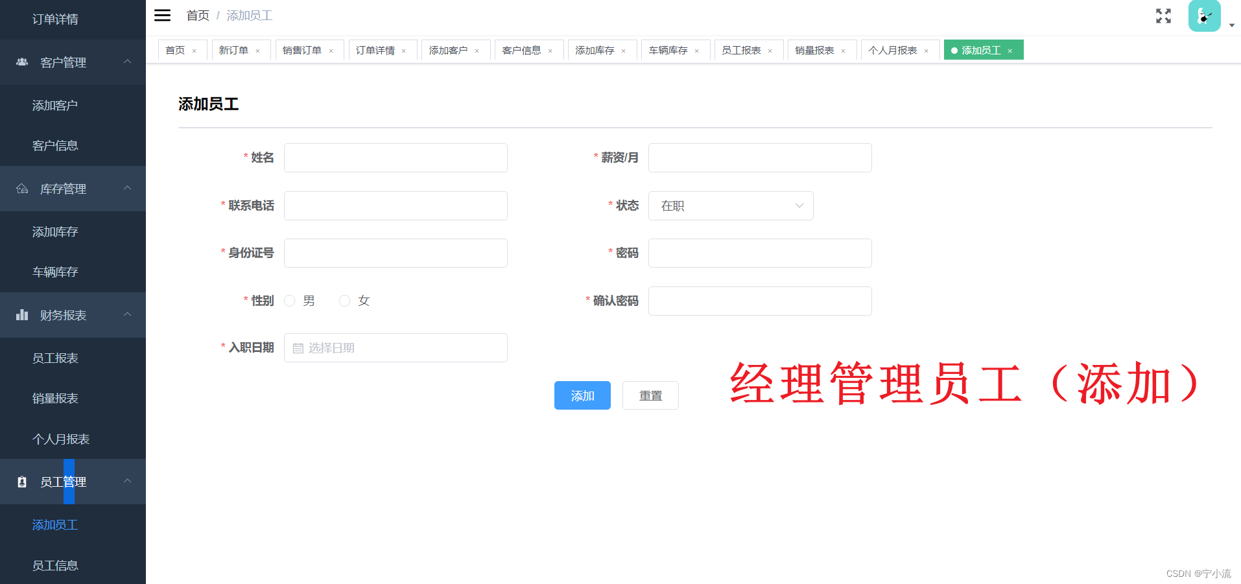Click the 客户管理 people icon
1241x584 pixels.
(x=22, y=62)
